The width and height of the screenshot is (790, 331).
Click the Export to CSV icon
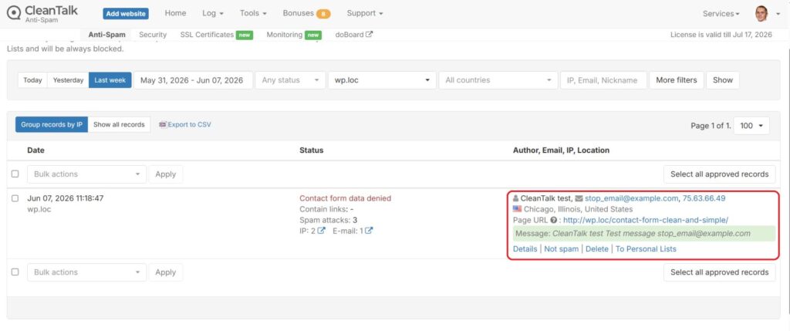click(163, 124)
